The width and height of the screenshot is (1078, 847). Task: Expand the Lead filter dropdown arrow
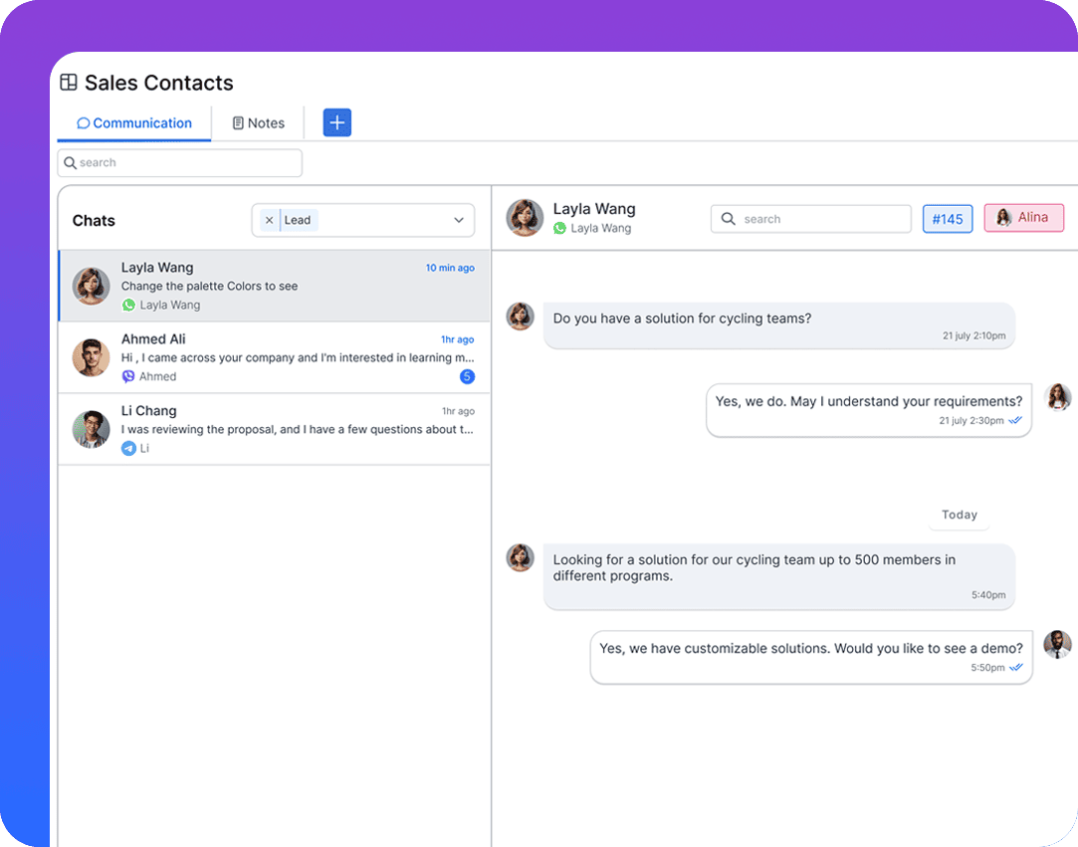tap(459, 220)
